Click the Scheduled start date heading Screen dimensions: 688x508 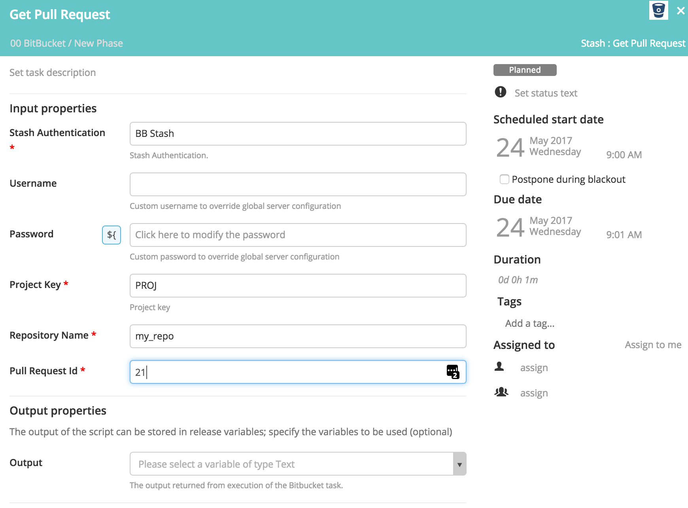tap(548, 119)
